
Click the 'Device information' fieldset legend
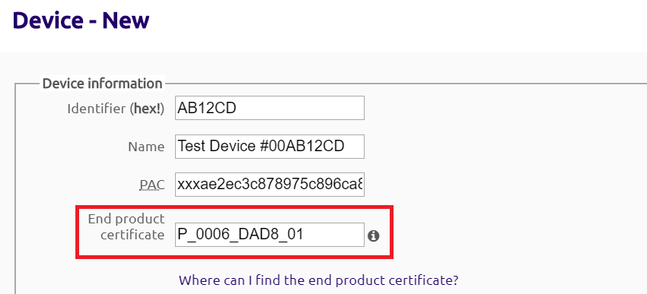[102, 83]
